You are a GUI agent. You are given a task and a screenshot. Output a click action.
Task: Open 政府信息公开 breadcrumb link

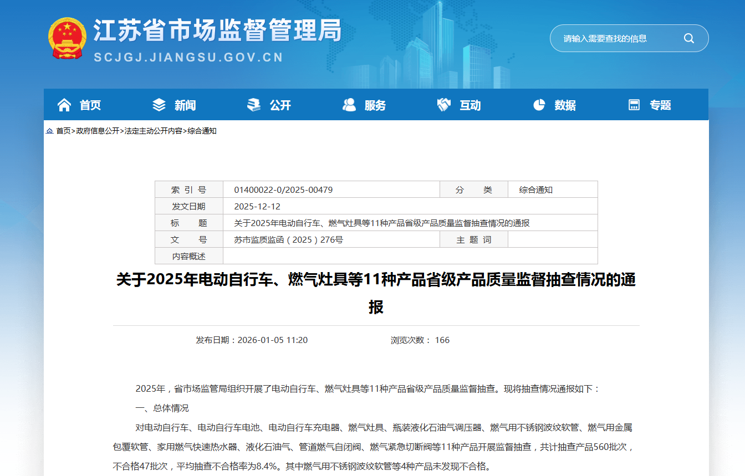tap(98, 131)
